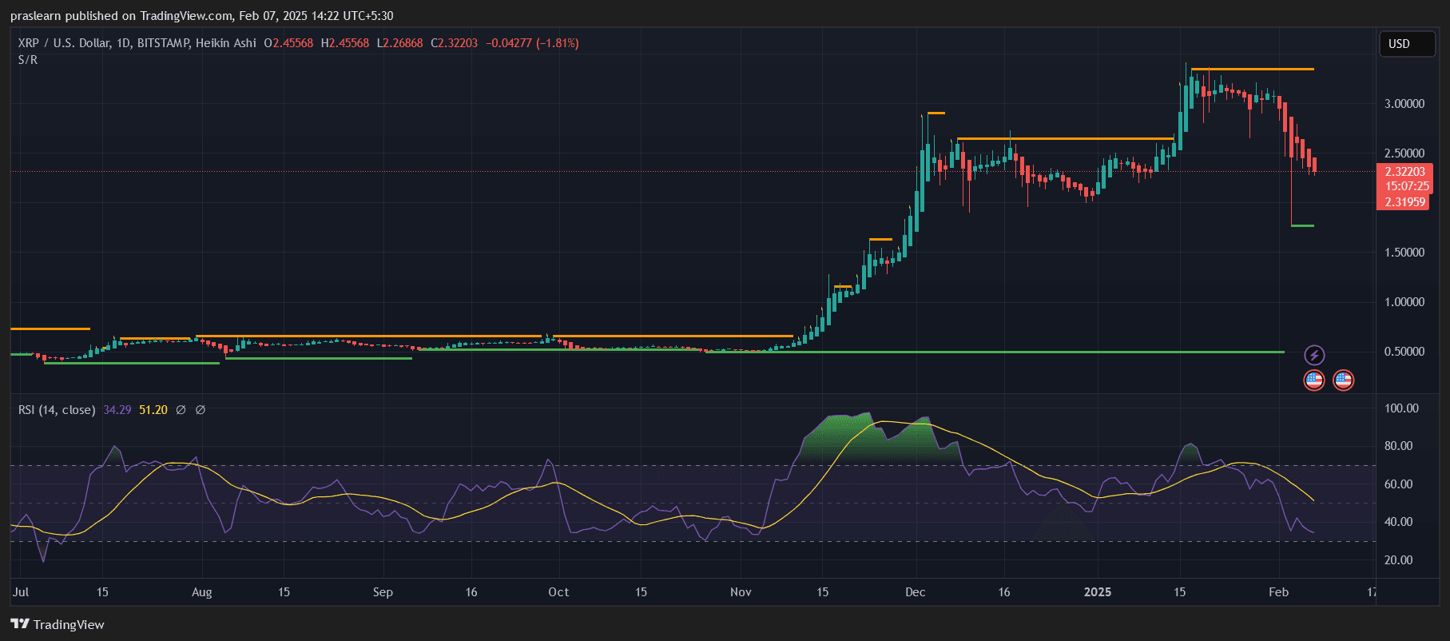Image resolution: width=1450 pixels, height=641 pixels.
Task: Click the BITSTAMP exchange label
Action: point(163,43)
